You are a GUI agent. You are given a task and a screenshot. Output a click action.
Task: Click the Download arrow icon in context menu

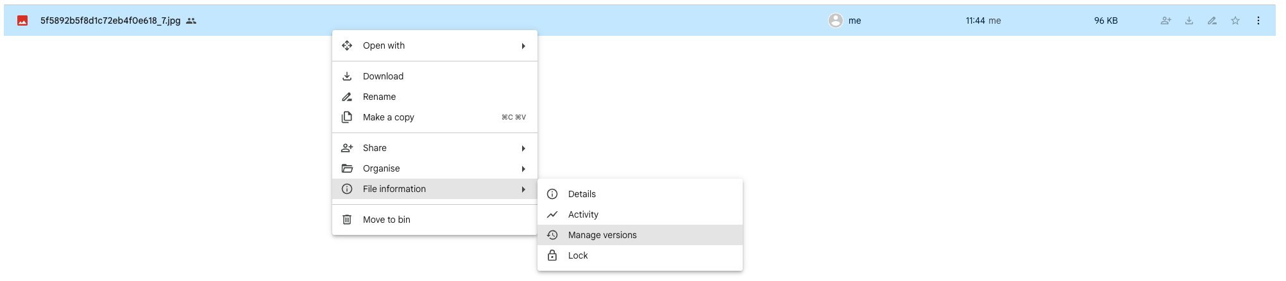[x=347, y=76]
